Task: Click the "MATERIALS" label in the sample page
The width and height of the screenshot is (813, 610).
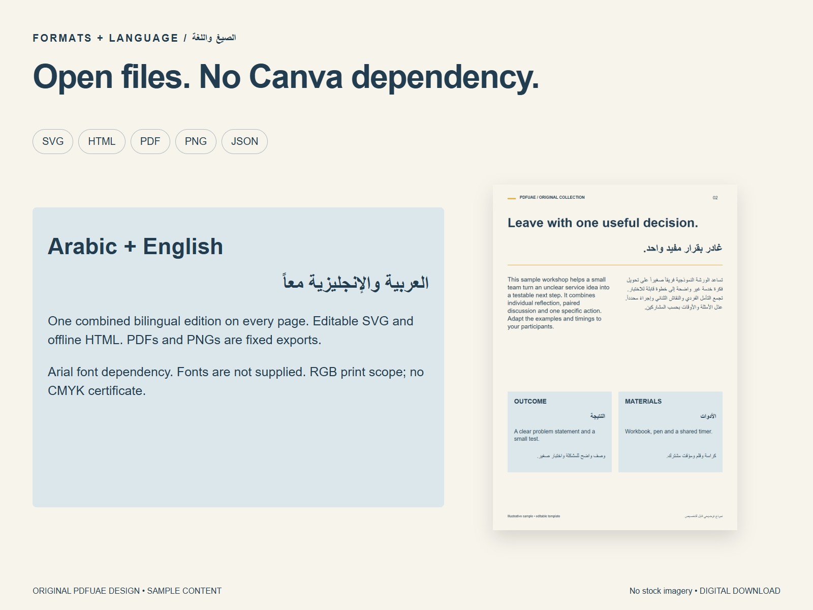Action: tap(643, 401)
